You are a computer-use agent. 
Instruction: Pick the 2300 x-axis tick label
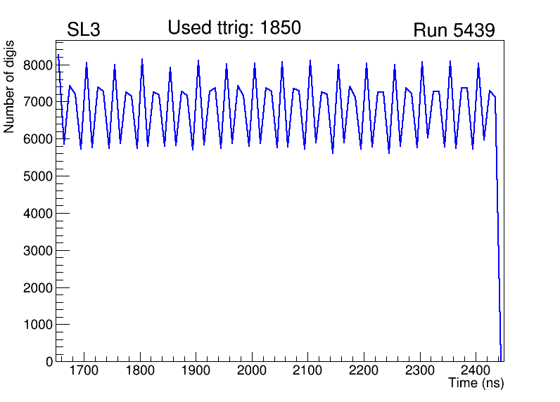pos(420,370)
